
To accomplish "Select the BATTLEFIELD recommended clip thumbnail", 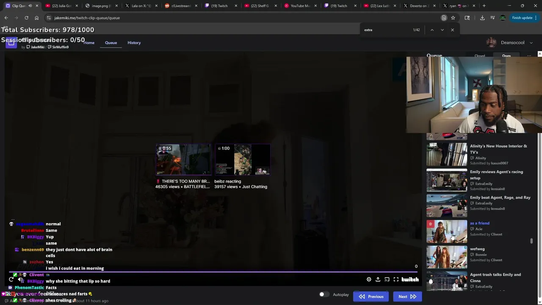I will pyautogui.click(x=183, y=159).
